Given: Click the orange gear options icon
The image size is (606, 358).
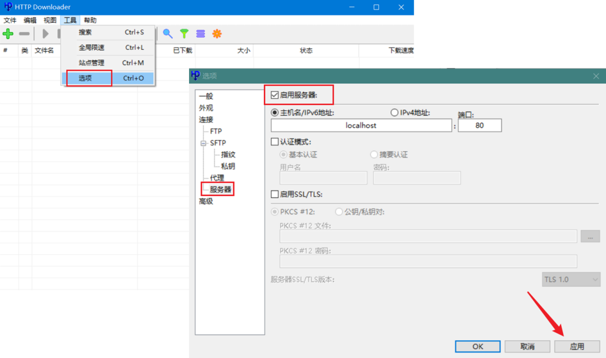Looking at the screenshot, I should [x=217, y=34].
